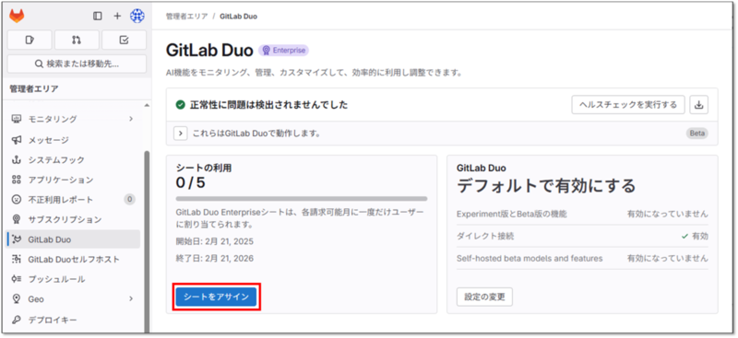Click the sidebar scroll up arrow
This screenshot has height=338, width=738.
(x=147, y=105)
